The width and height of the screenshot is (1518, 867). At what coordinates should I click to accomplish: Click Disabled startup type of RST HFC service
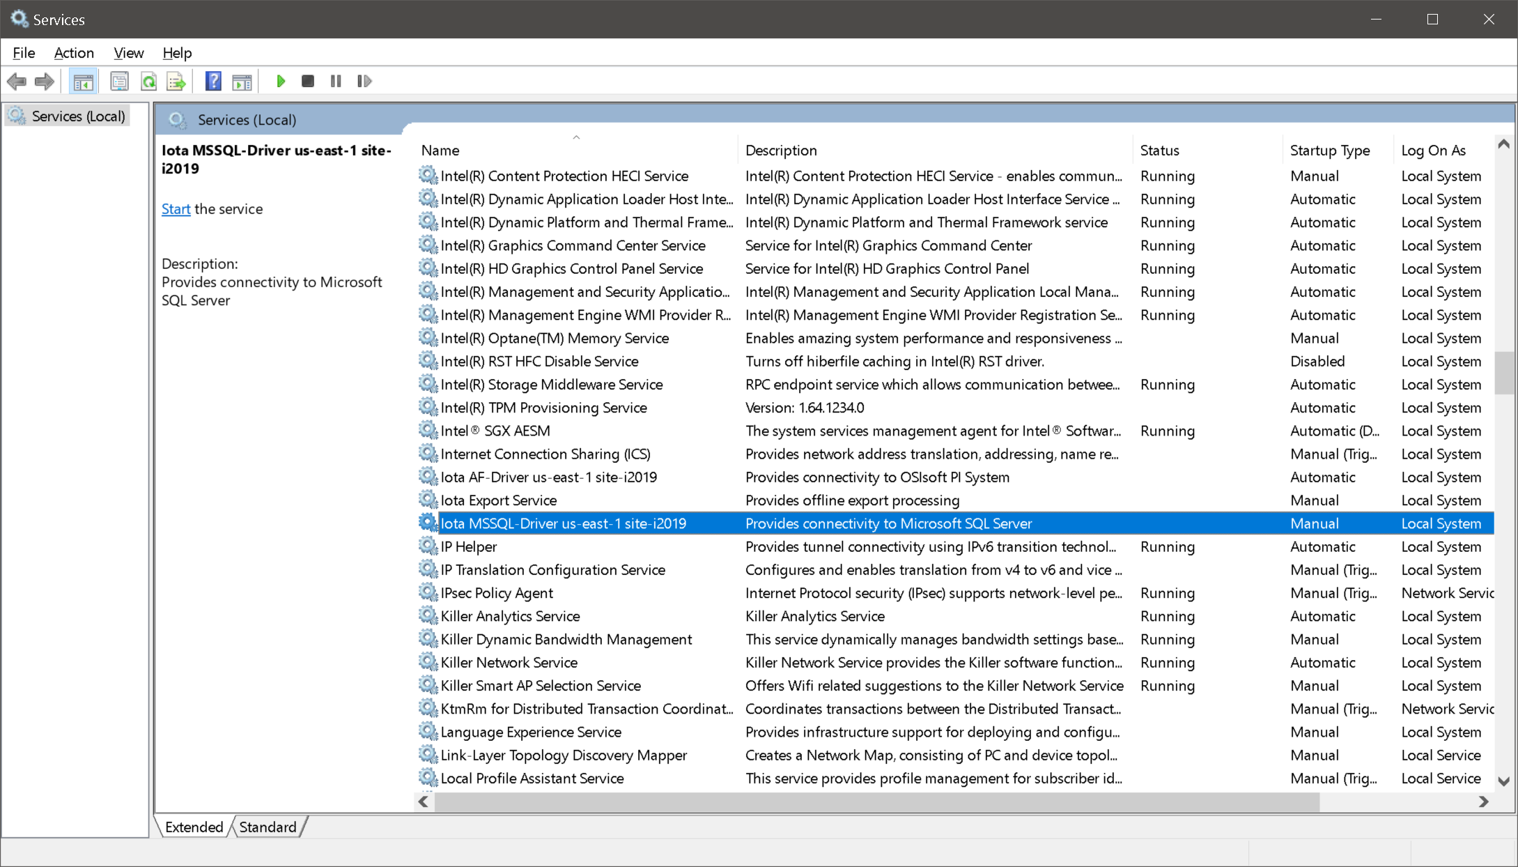1317,361
